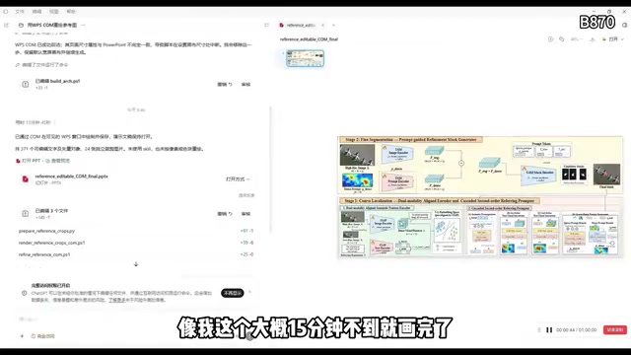Click the red button beside the timer
631x355 pixels.
point(615,330)
